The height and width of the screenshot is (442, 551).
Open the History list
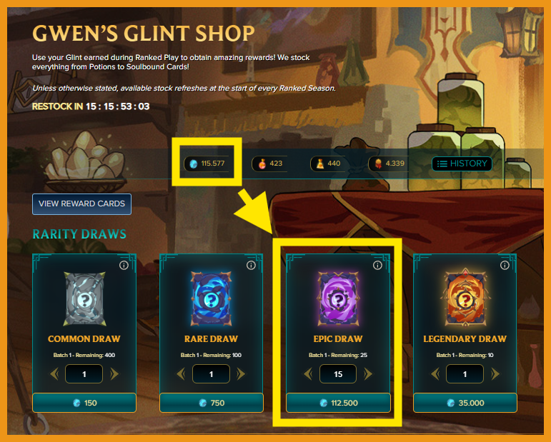click(462, 164)
